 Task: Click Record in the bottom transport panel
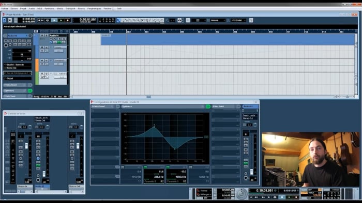tap(296, 197)
